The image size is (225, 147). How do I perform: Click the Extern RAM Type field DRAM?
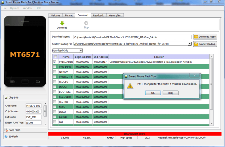pos(33,123)
